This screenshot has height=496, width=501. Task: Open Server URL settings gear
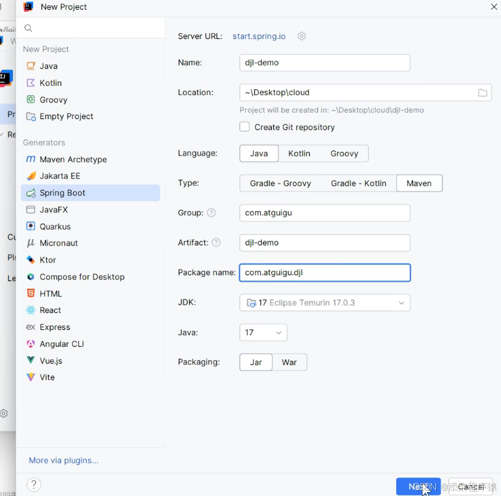pyautogui.click(x=302, y=36)
